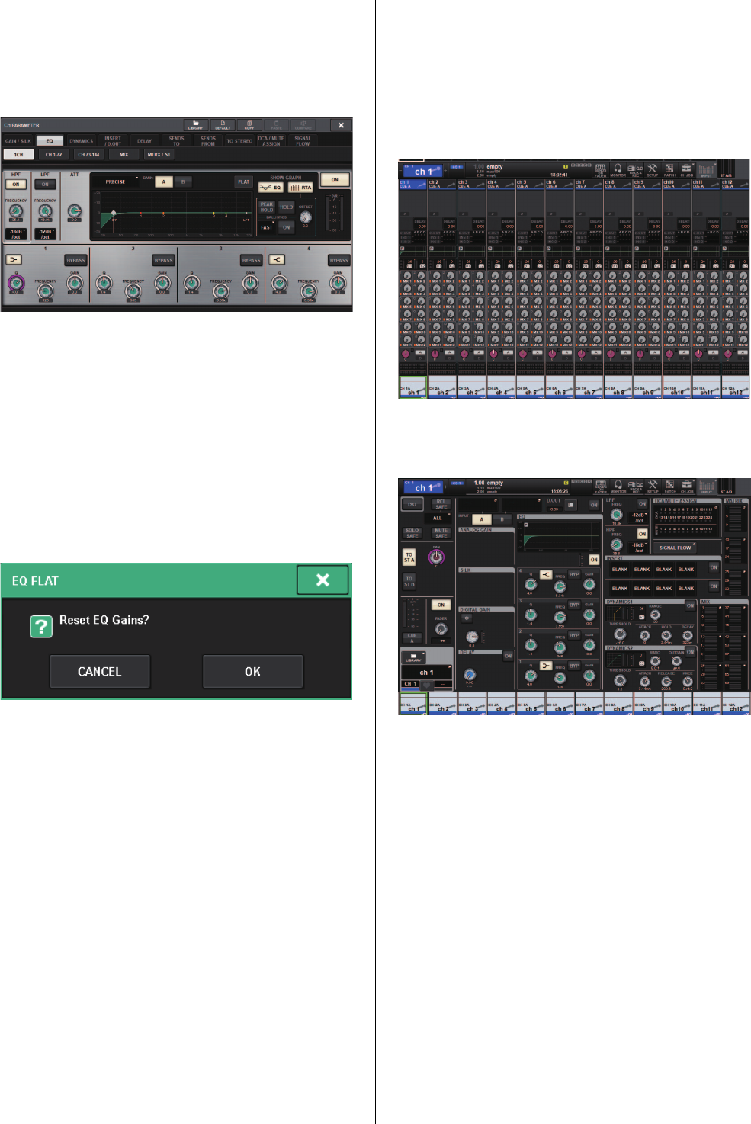
Task: Toggle band 3 BYPASS in CH PARAMETER
Action: (x=251, y=260)
